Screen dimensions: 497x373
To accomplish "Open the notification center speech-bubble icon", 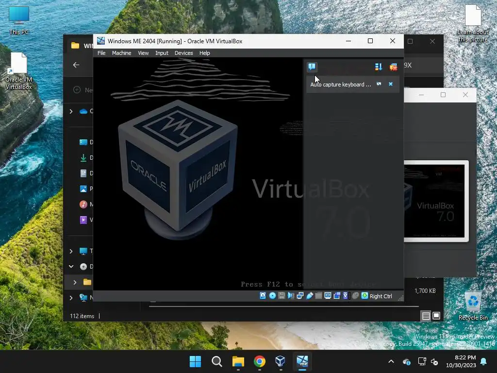I will 312,67.
